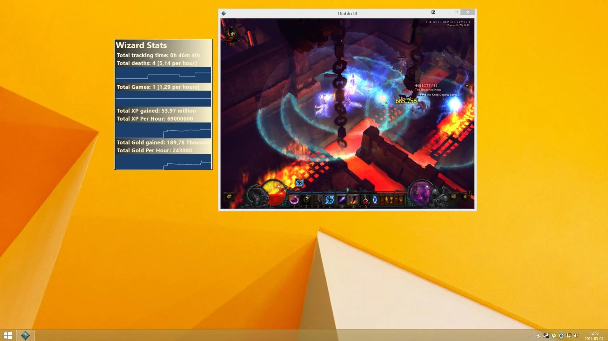The width and height of the screenshot is (608, 341).
Task: Open the volume speaker tray icon
Action: [577, 336]
